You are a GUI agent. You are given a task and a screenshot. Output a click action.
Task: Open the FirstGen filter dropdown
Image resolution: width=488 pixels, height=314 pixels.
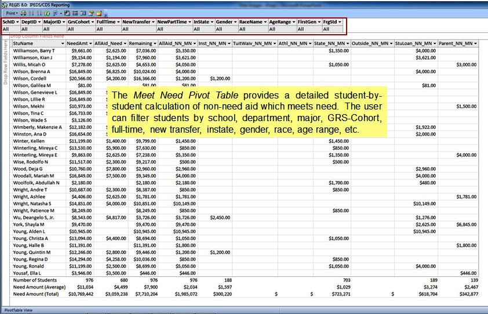tap(319, 22)
